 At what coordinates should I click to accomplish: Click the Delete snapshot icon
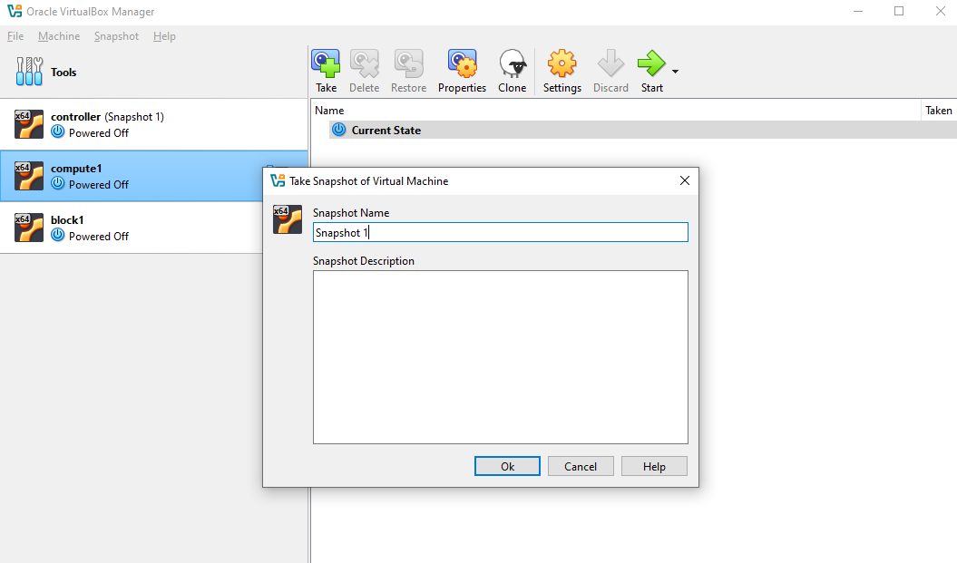[364, 64]
